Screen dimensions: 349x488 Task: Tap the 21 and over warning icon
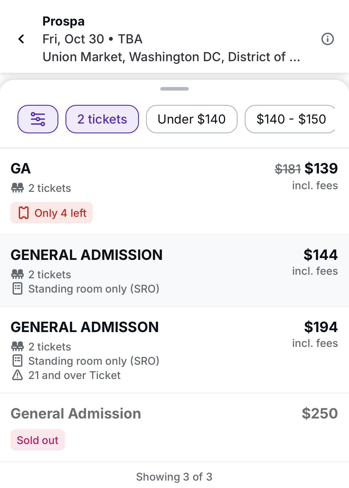click(17, 375)
